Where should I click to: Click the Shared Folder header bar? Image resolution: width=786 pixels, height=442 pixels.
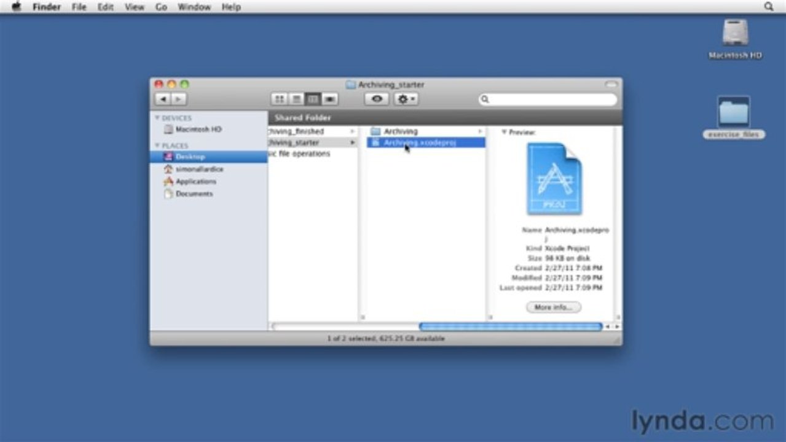pyautogui.click(x=445, y=118)
